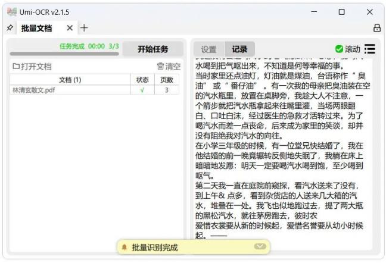Click the task progress bar
Screen dimensions: 386x263
pos(64,54)
